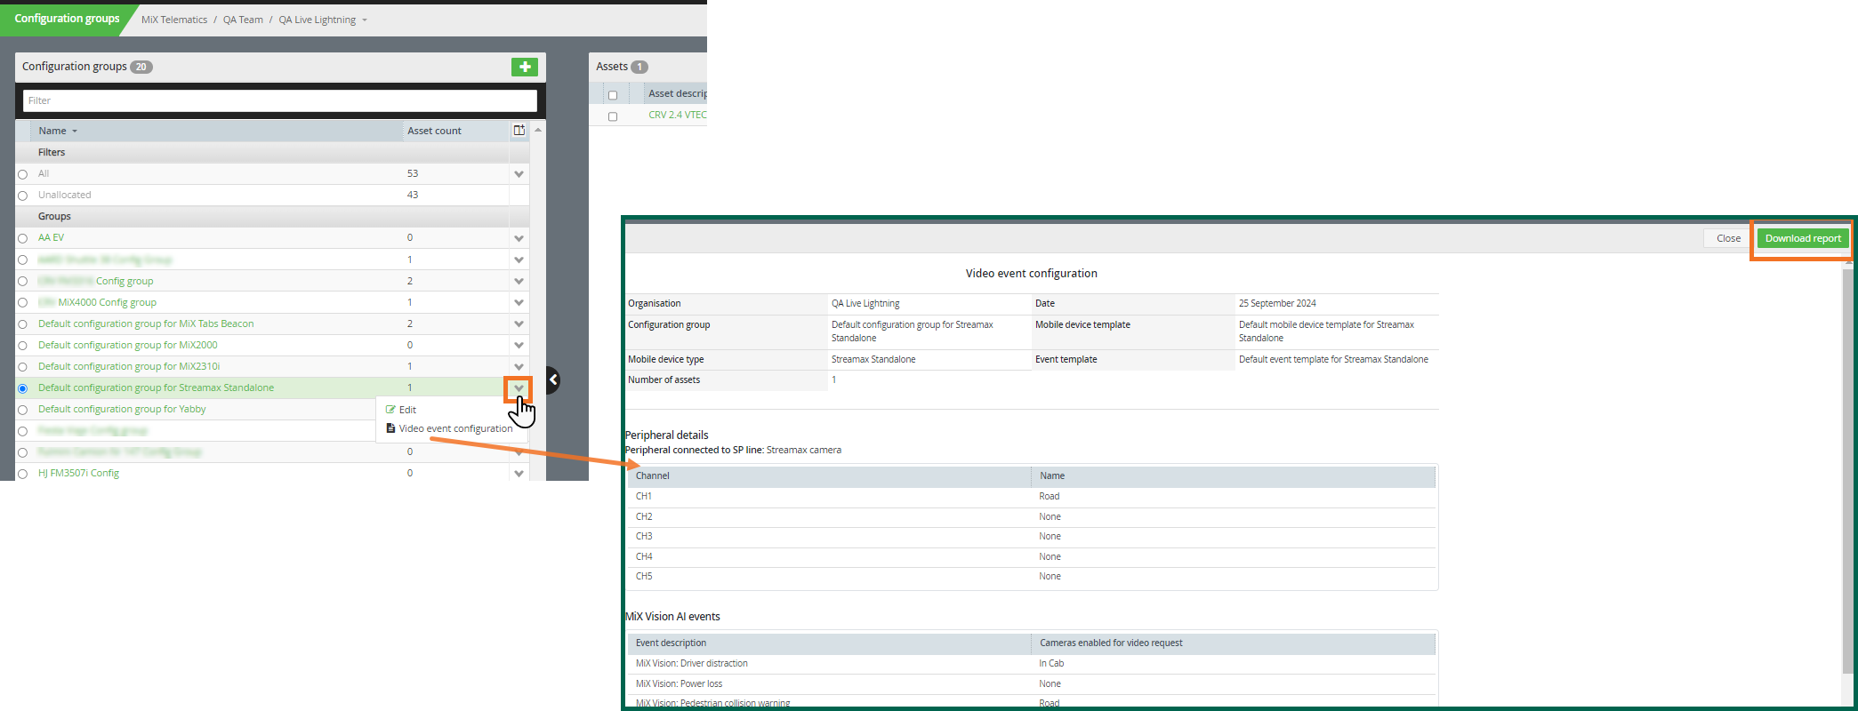Select MiX Tabs Beacon group radio button

23,324
